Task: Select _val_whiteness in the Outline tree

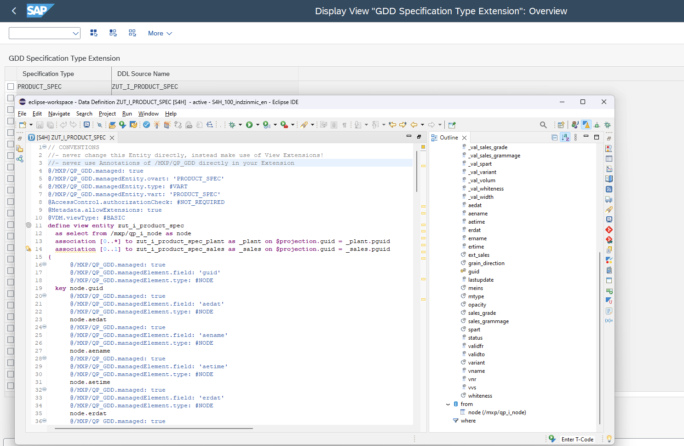Action: coord(486,189)
